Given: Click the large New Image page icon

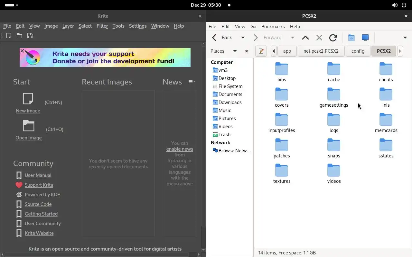Looking at the screenshot, I should pyautogui.click(x=28, y=99).
